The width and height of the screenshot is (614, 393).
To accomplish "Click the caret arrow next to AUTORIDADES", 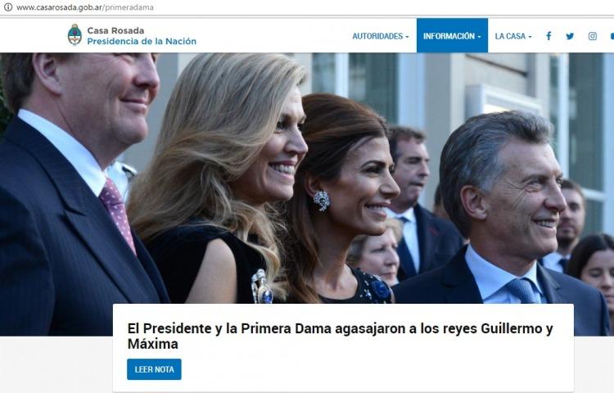I will (x=407, y=37).
